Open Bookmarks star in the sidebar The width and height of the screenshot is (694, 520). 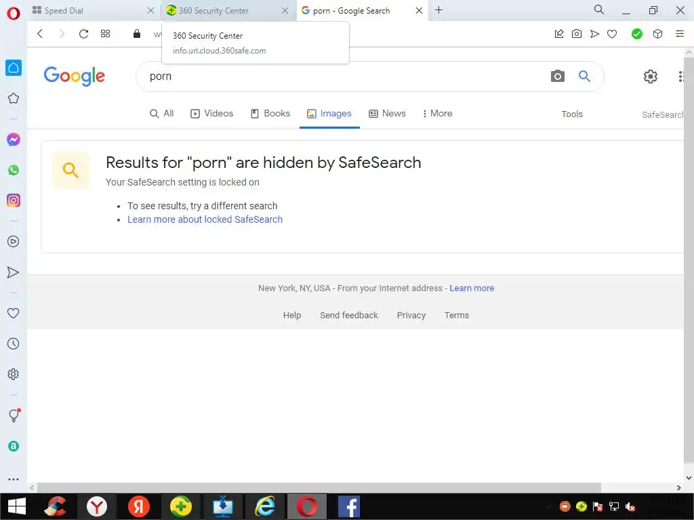tap(14, 98)
